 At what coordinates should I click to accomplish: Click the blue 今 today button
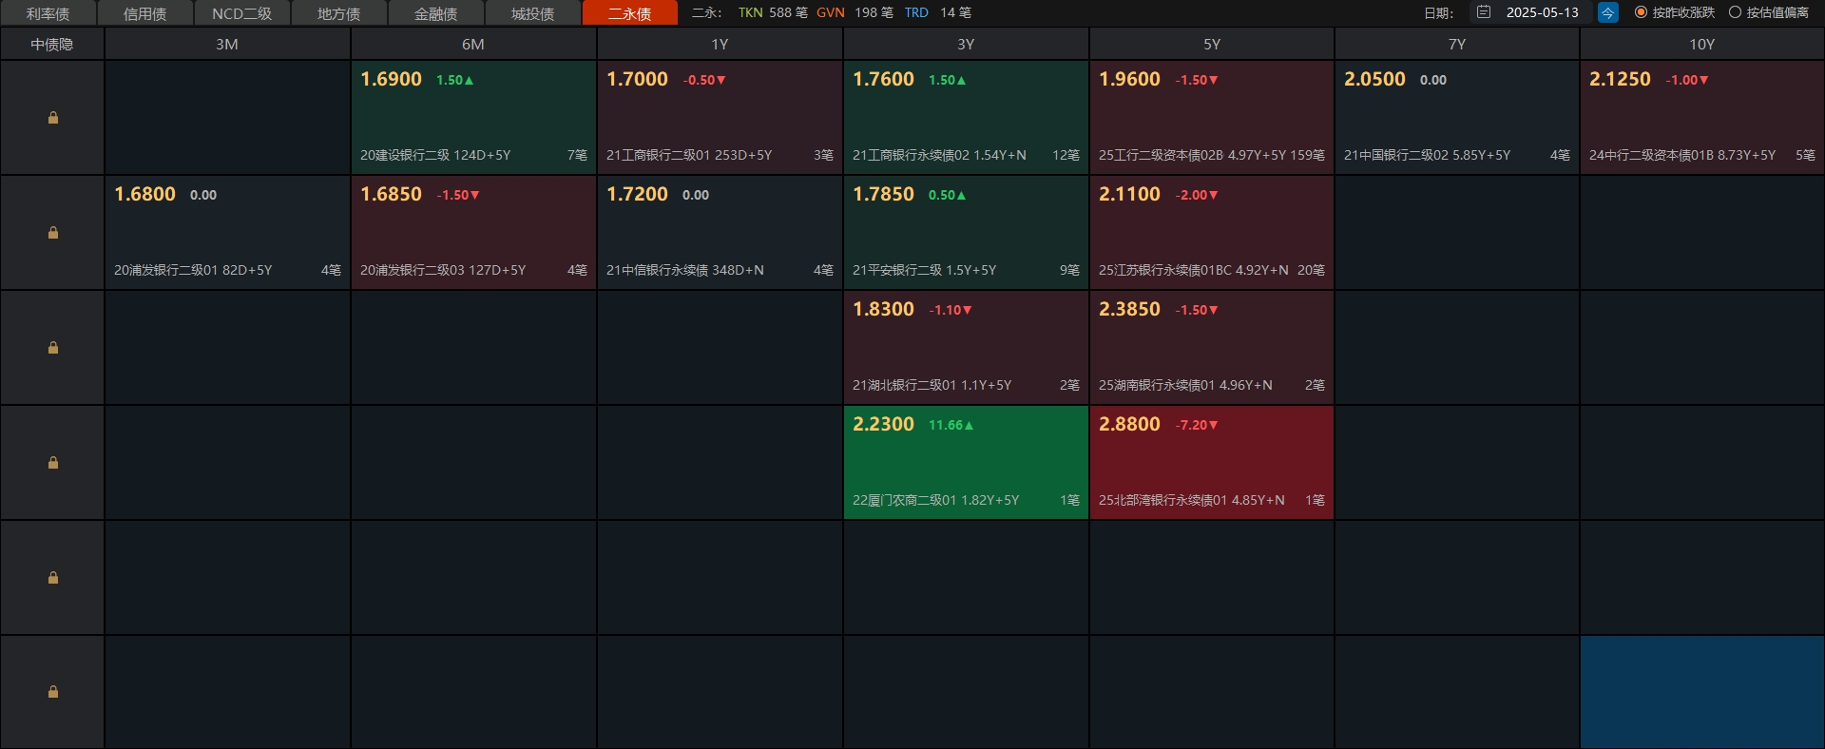[1608, 12]
